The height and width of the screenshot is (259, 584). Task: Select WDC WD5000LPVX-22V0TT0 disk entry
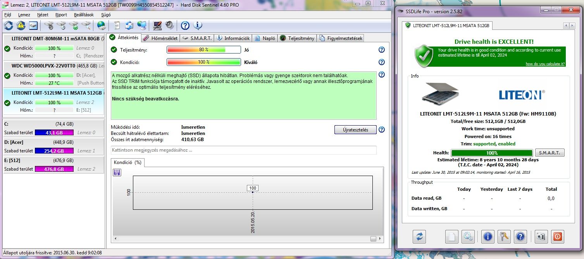click(53, 75)
